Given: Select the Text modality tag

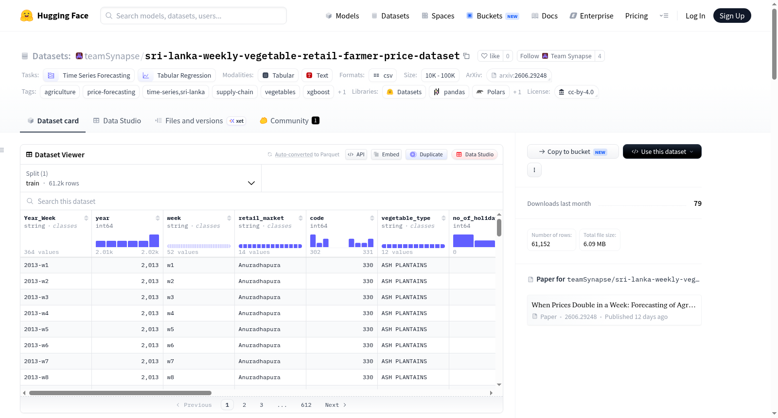Looking at the screenshot, I should (317, 75).
